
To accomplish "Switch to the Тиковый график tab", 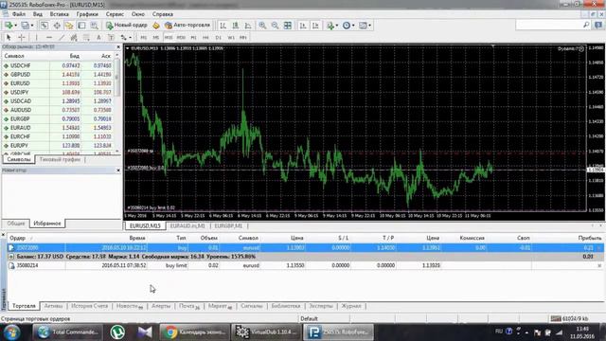I will [x=60, y=159].
